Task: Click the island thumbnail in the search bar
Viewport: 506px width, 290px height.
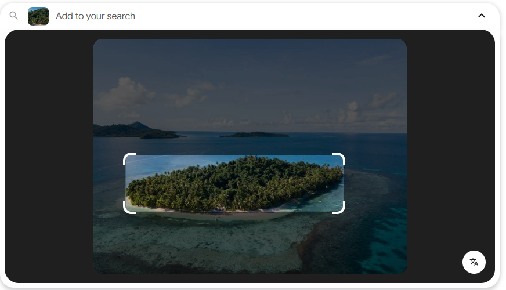Action: [x=38, y=16]
